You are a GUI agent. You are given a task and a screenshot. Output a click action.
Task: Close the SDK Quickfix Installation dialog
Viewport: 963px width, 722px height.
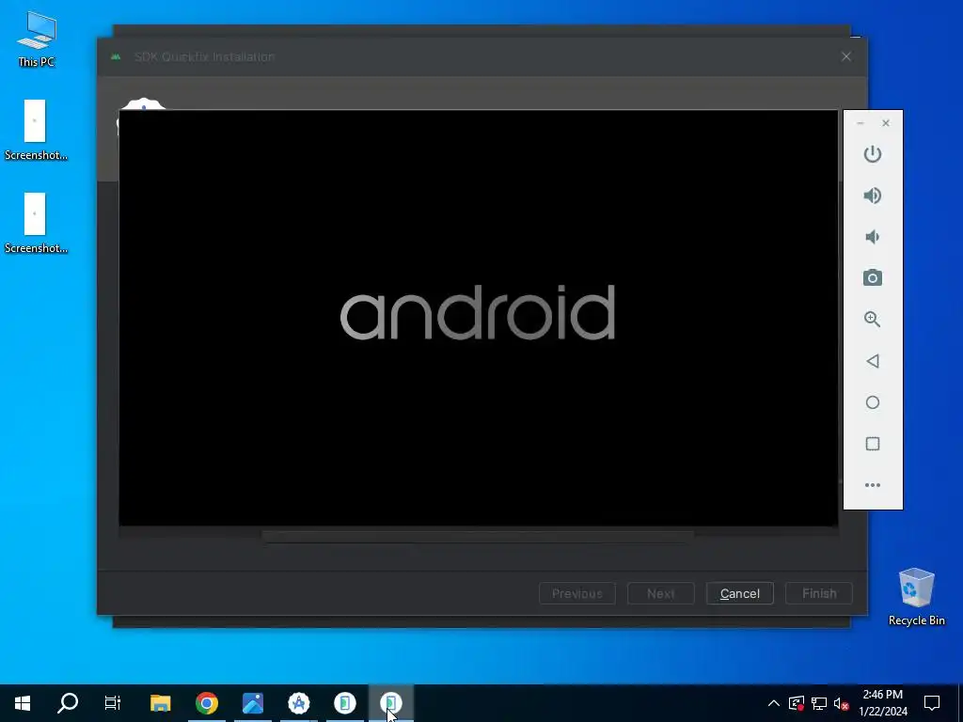[846, 56]
